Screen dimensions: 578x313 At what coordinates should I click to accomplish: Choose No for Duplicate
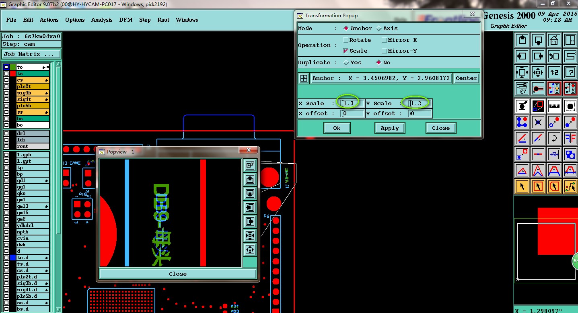click(x=378, y=63)
